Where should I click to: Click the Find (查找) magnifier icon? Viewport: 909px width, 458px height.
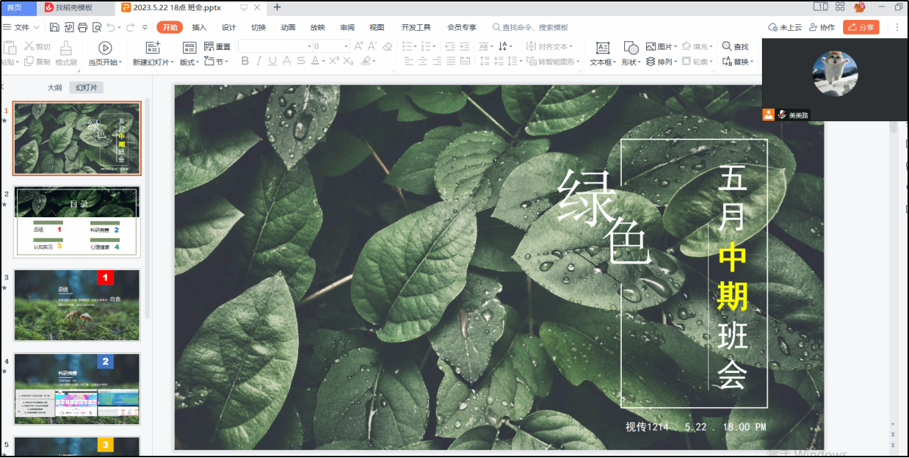[x=727, y=46]
